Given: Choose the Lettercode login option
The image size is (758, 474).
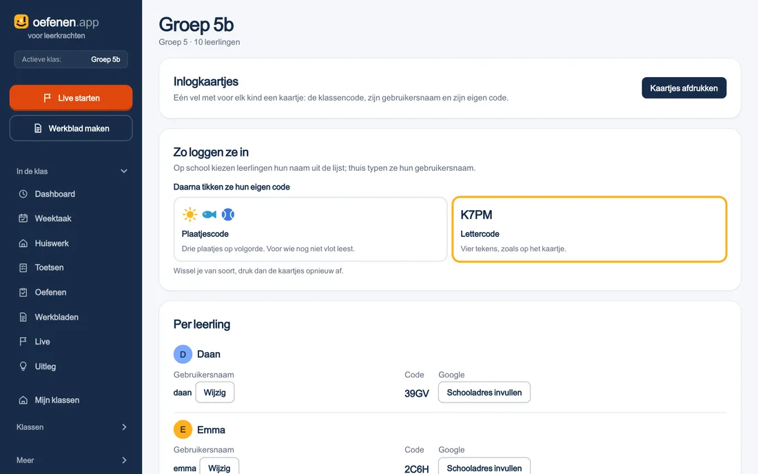Looking at the screenshot, I should tap(589, 229).
